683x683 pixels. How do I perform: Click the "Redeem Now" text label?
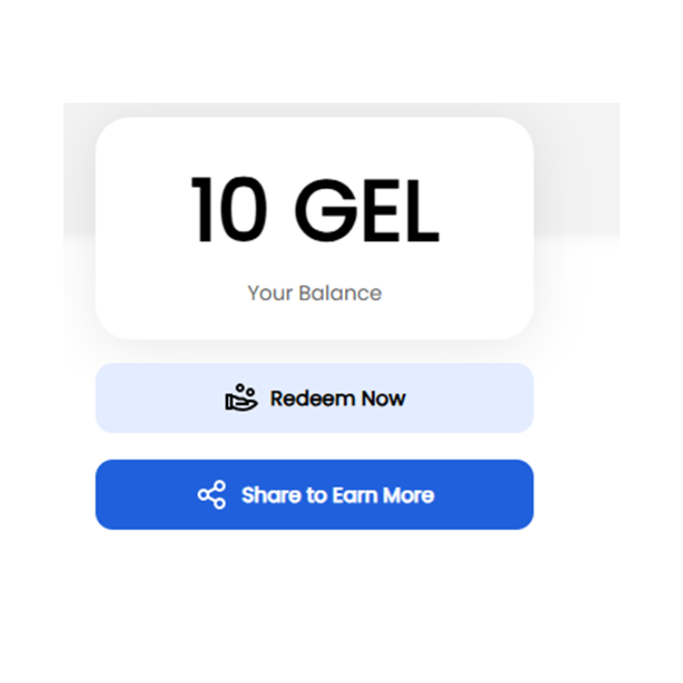pyautogui.click(x=338, y=398)
